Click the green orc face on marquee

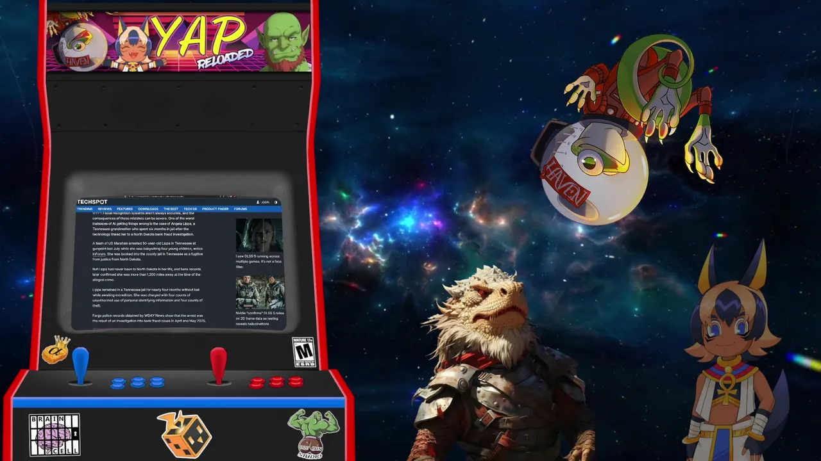[284, 41]
